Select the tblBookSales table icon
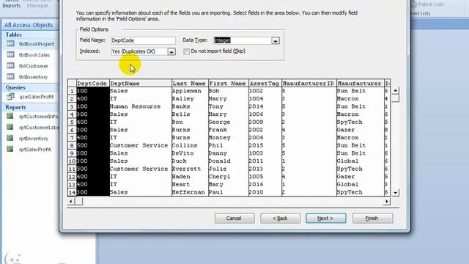This screenshot has width=469, height=264. click(x=10, y=55)
